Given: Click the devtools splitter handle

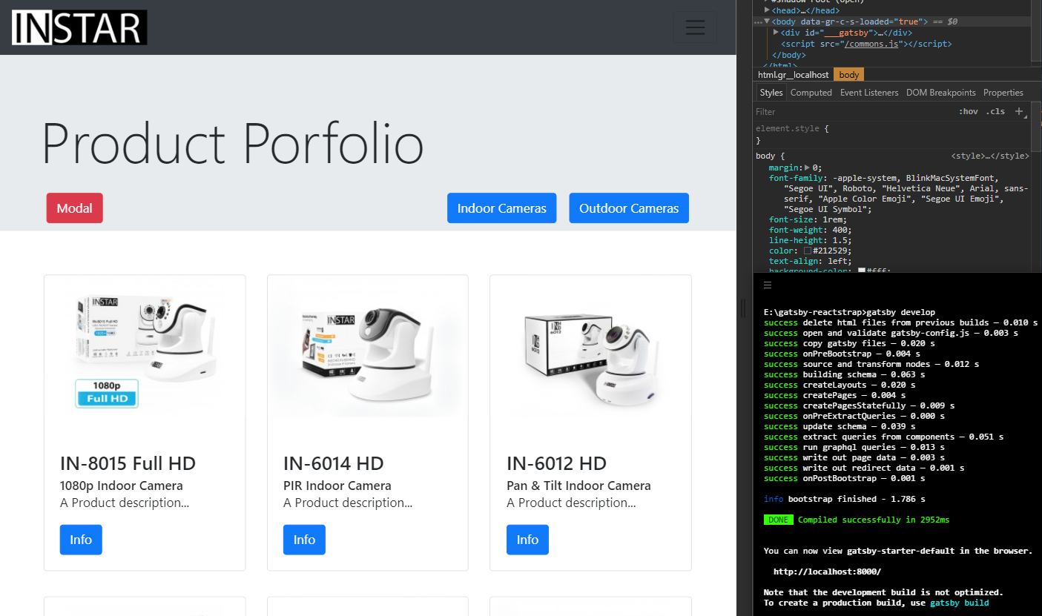Looking at the screenshot, I should click(743, 308).
